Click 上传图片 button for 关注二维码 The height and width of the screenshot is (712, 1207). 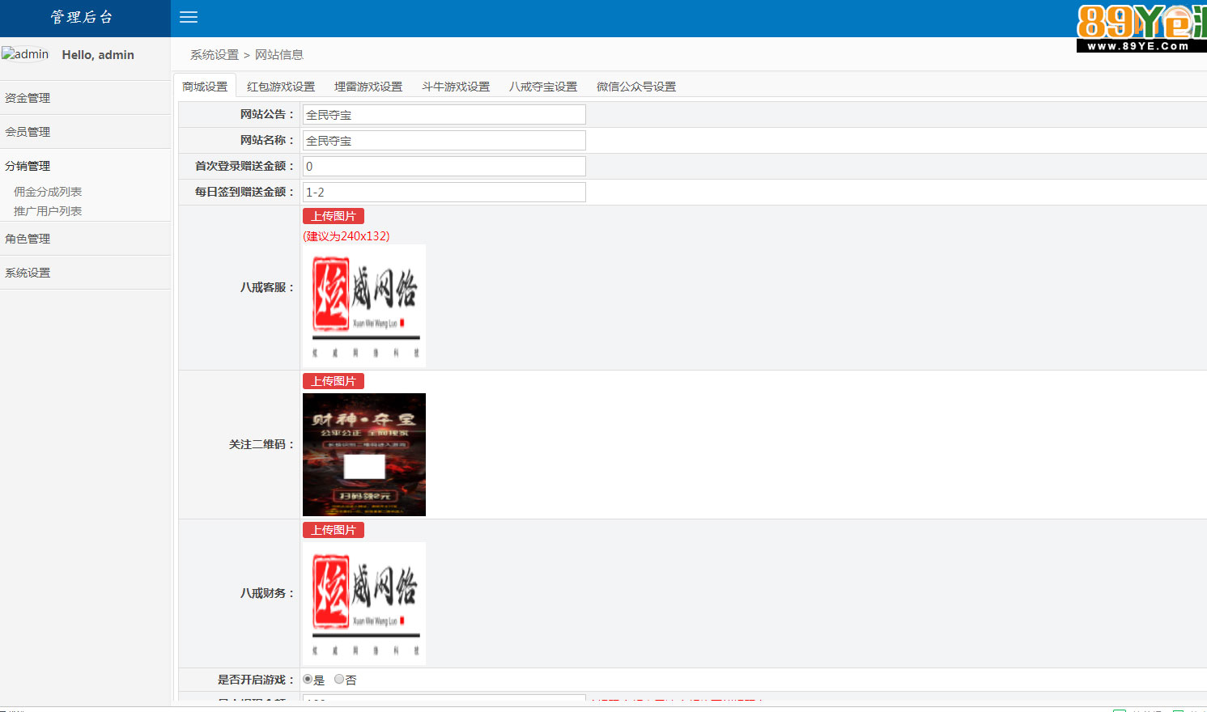(334, 381)
